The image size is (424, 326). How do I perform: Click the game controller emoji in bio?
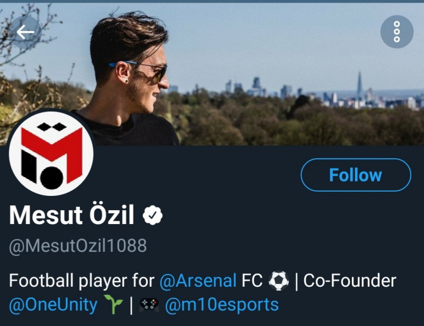[x=149, y=305]
